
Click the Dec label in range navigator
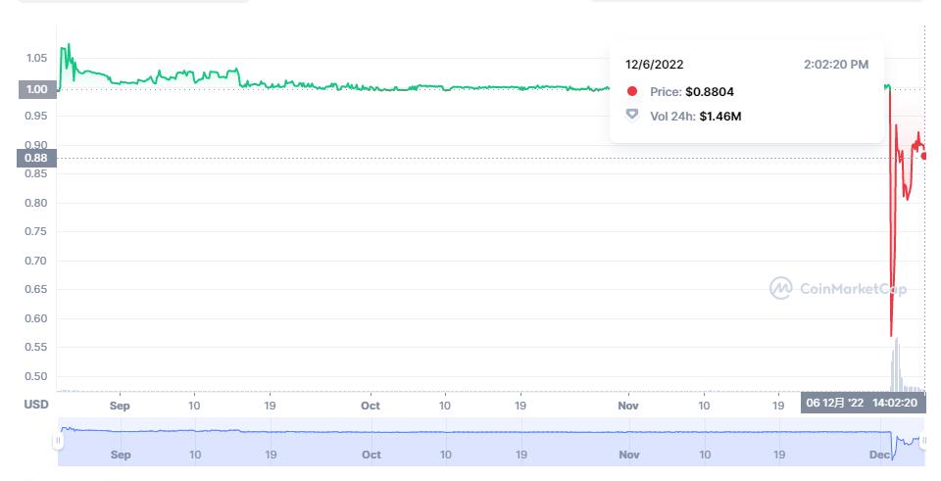[880, 455]
